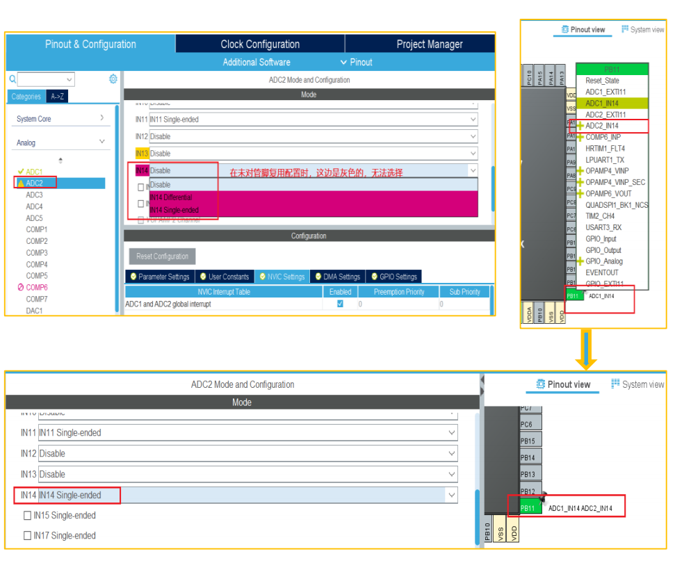Open the Additional Software menu
Screen dimensions: 675x572
click(x=257, y=62)
